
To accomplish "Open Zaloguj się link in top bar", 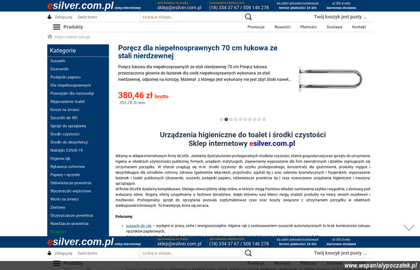I will pyautogui.click(x=64, y=17).
